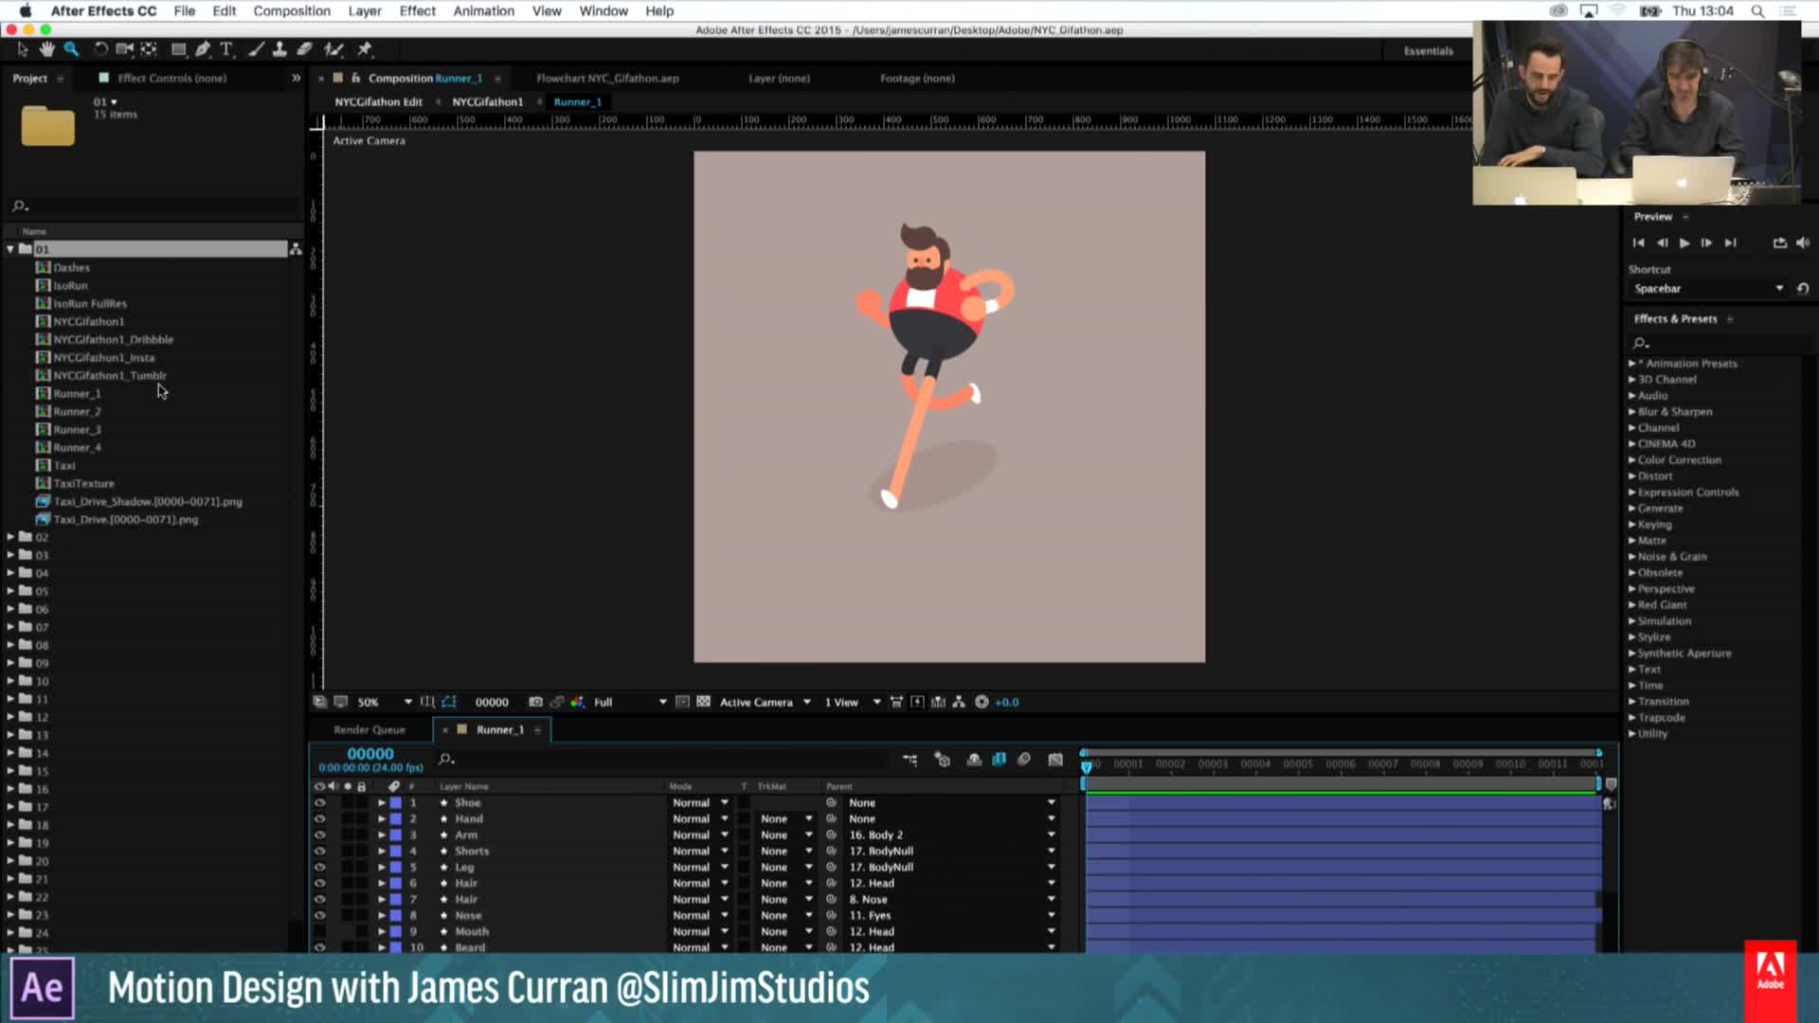
Task: Toggle visibility of Shoe layer
Action: coord(320,800)
